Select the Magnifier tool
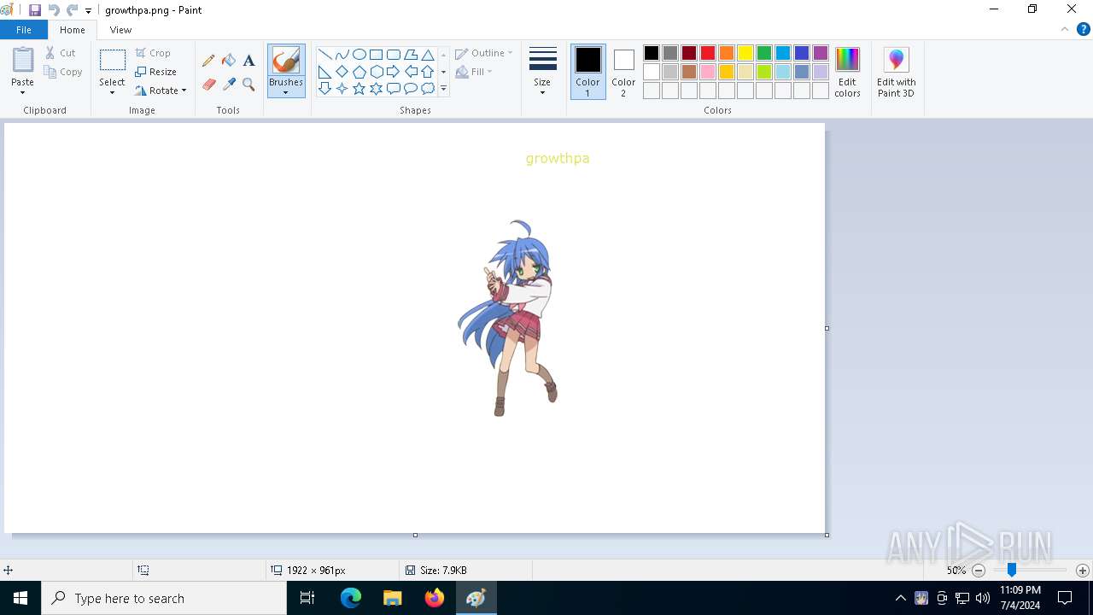 point(248,85)
